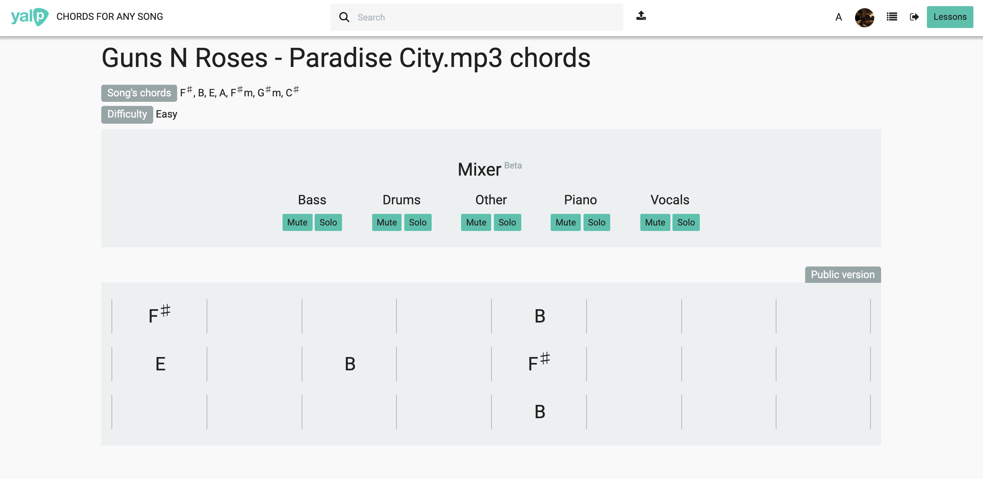The image size is (983, 479).
Task: Open the song list icon
Action: coord(891,17)
